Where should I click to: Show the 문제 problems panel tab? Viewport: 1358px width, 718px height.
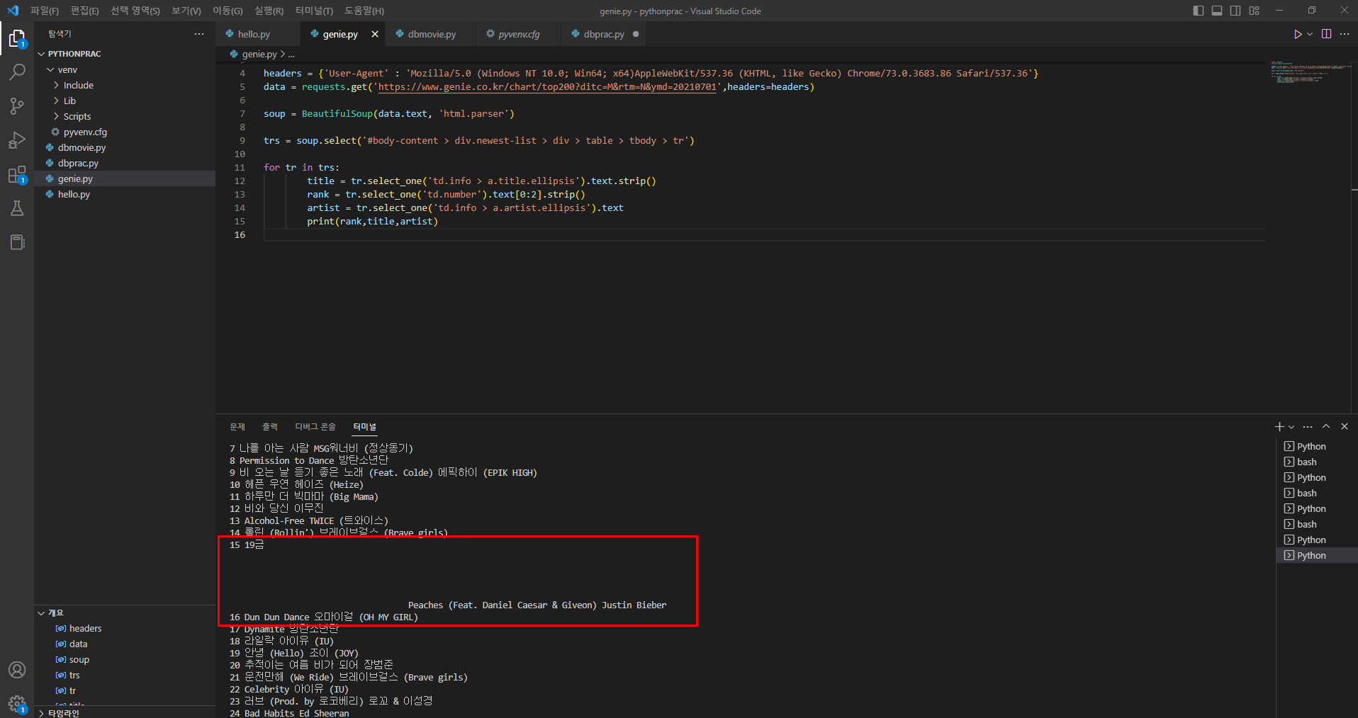pos(237,426)
